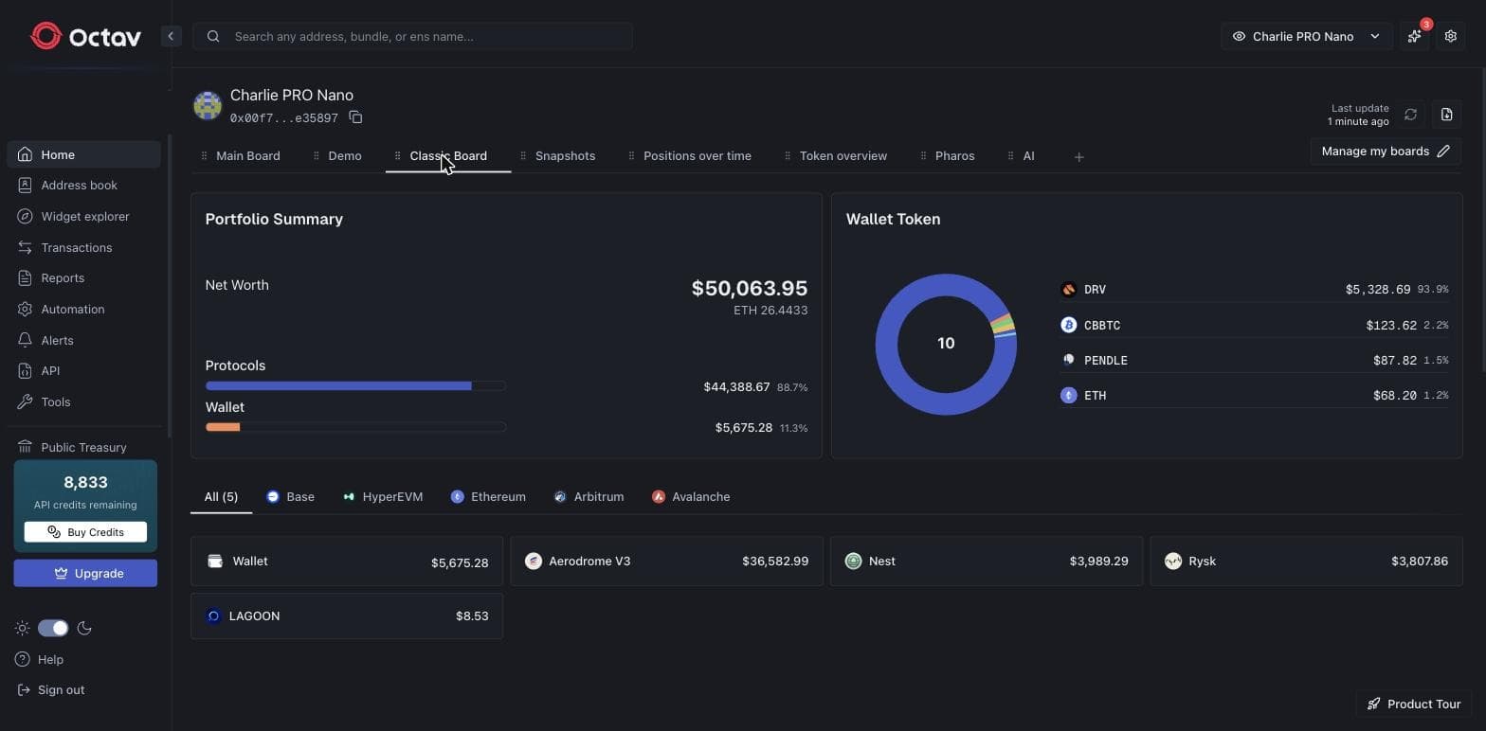Filter by Ethereum chain
Screen dimensions: 1486x731
488,497
